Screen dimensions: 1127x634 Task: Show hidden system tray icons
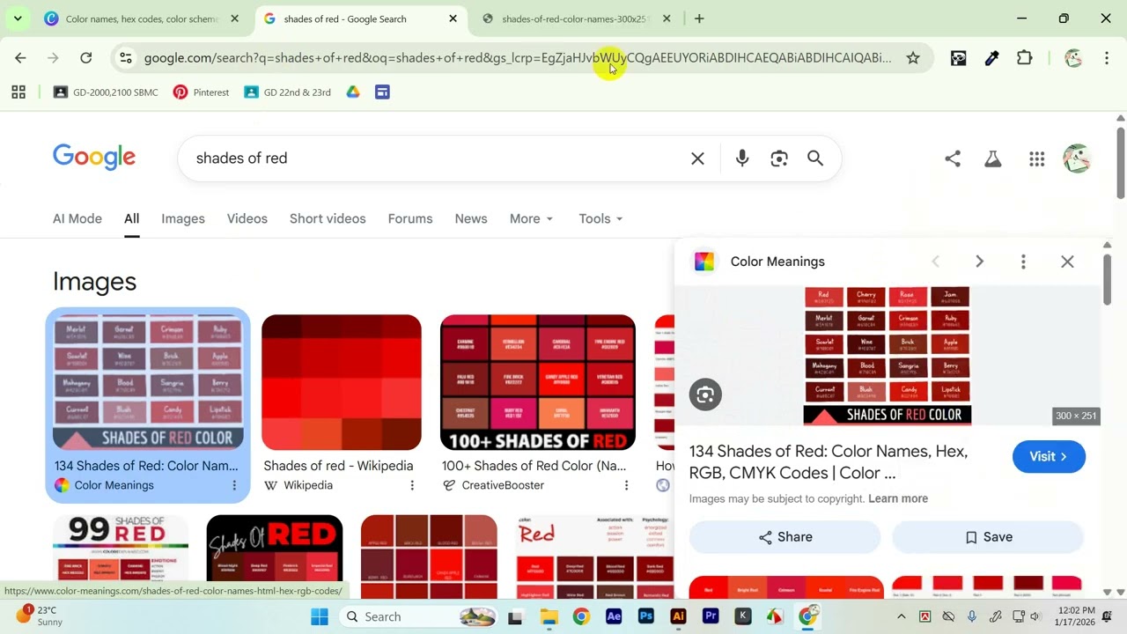coord(901,616)
